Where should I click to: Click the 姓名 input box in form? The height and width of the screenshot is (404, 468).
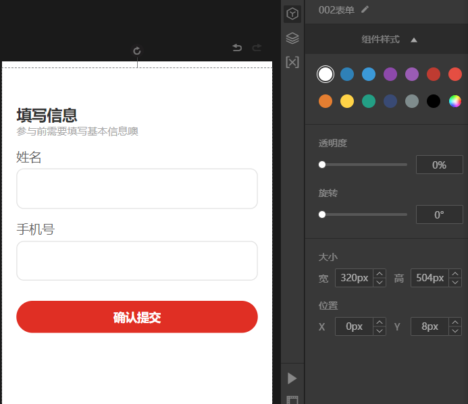coord(137,189)
